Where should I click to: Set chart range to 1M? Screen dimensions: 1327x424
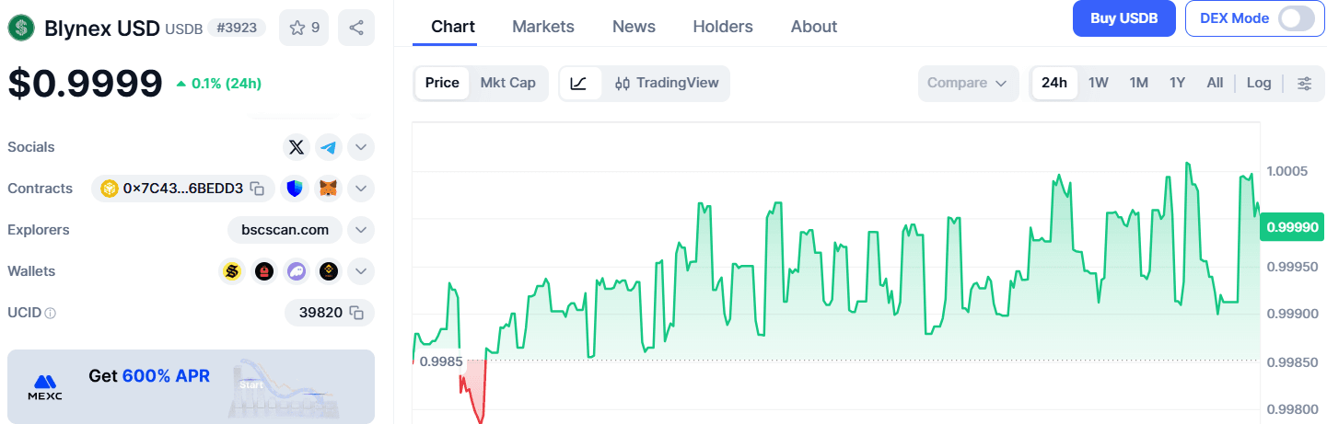[x=1139, y=83]
